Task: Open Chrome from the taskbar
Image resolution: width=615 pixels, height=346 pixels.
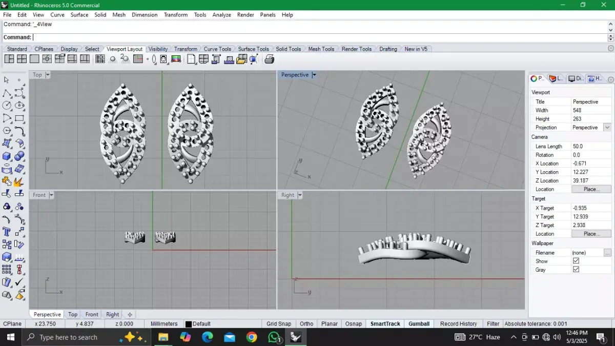Action: click(251, 337)
